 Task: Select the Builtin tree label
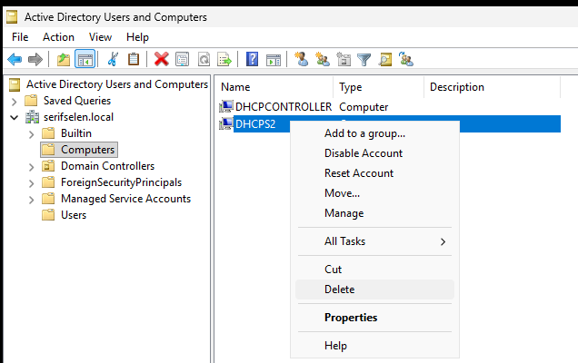(x=76, y=133)
